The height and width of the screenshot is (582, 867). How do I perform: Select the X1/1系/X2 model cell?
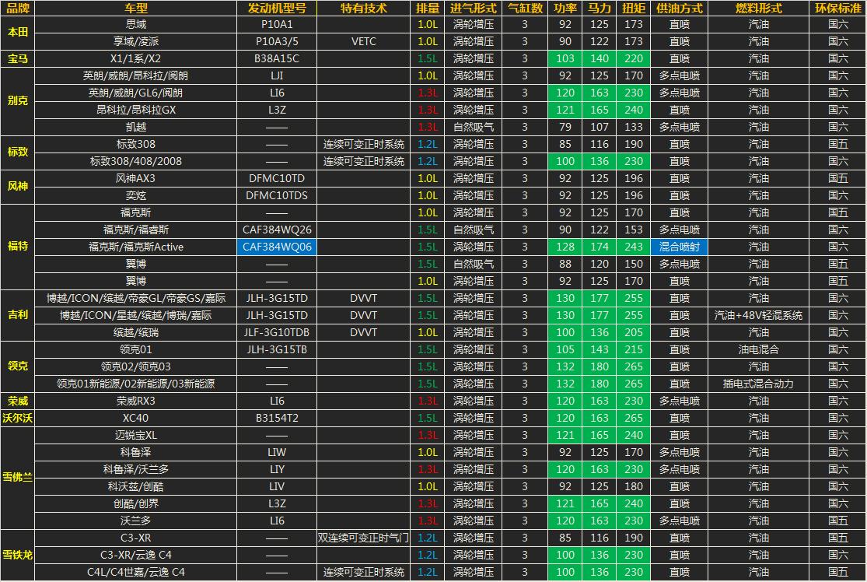(135, 58)
